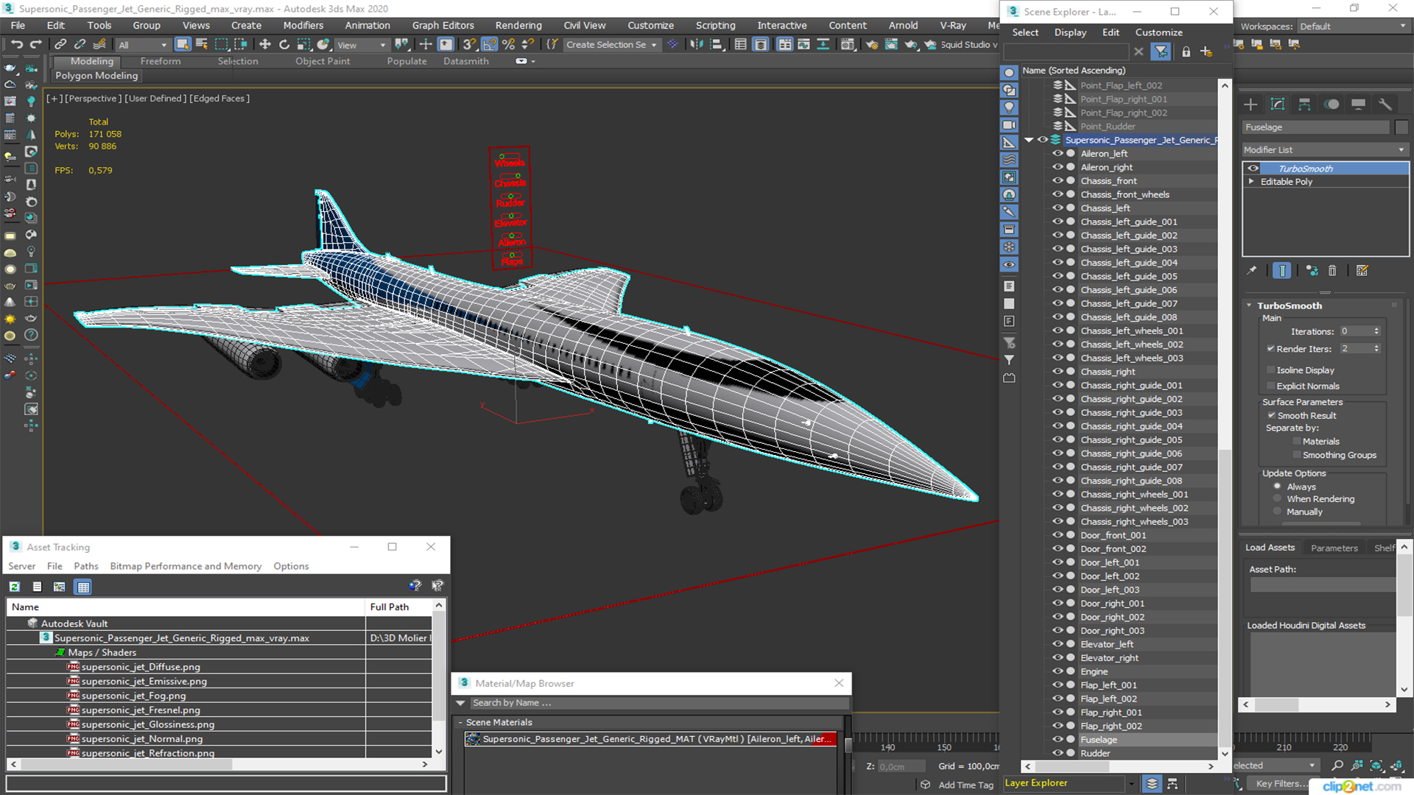Toggle Angle Snap in main toolbar

(x=489, y=45)
